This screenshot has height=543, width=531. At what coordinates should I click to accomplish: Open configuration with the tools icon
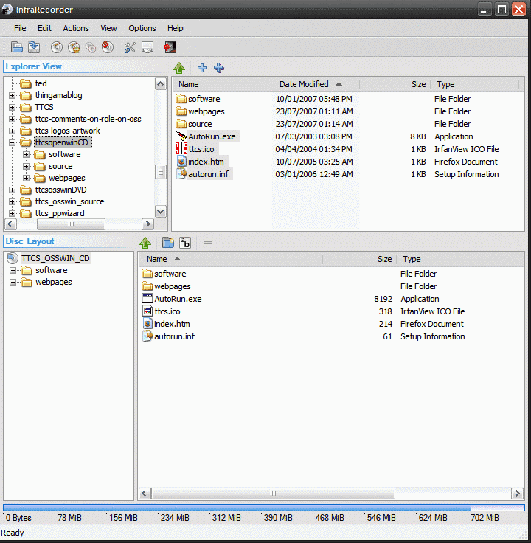click(130, 47)
